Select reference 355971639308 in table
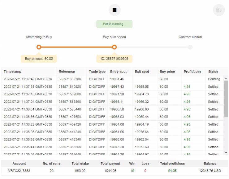Screen dimensions: 229x179 [70, 79]
